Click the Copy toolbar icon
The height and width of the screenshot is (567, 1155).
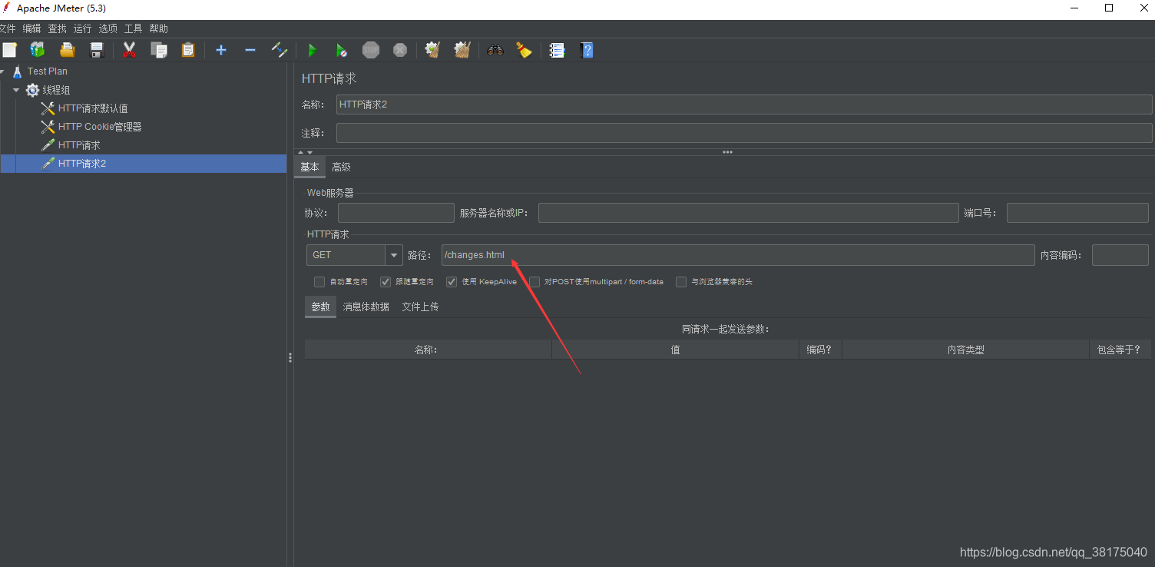point(159,50)
